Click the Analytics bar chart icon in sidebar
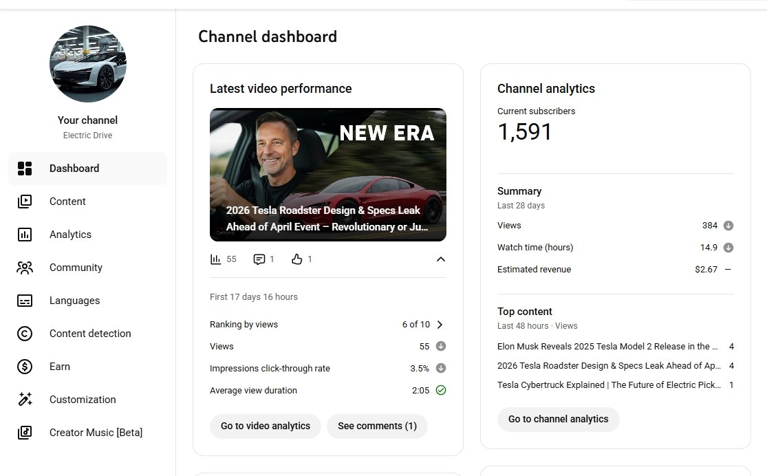The image size is (767, 476). [25, 235]
